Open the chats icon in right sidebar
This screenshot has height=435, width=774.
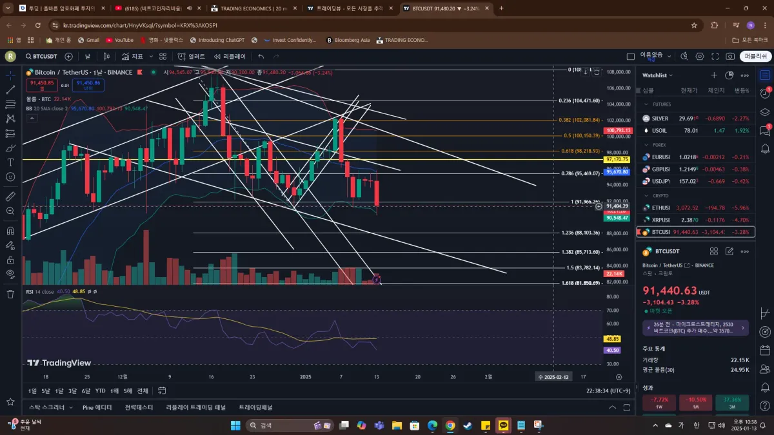[x=765, y=131]
